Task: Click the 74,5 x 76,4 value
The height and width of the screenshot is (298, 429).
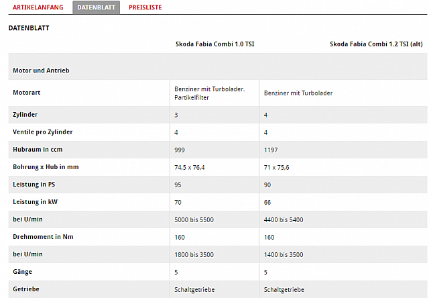Action: click(189, 167)
